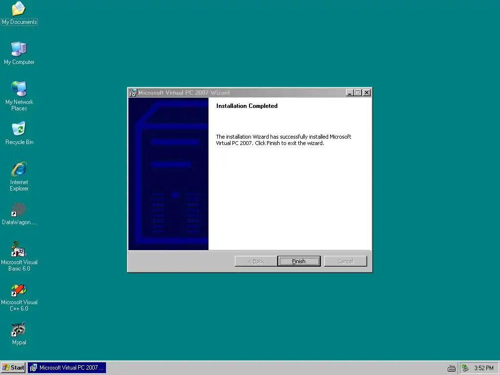The width and height of the screenshot is (500, 375).
Task: Click Finish to exit the wizard
Action: [x=299, y=261]
